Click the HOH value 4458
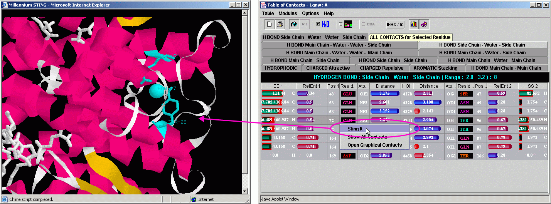 [x=407, y=156]
